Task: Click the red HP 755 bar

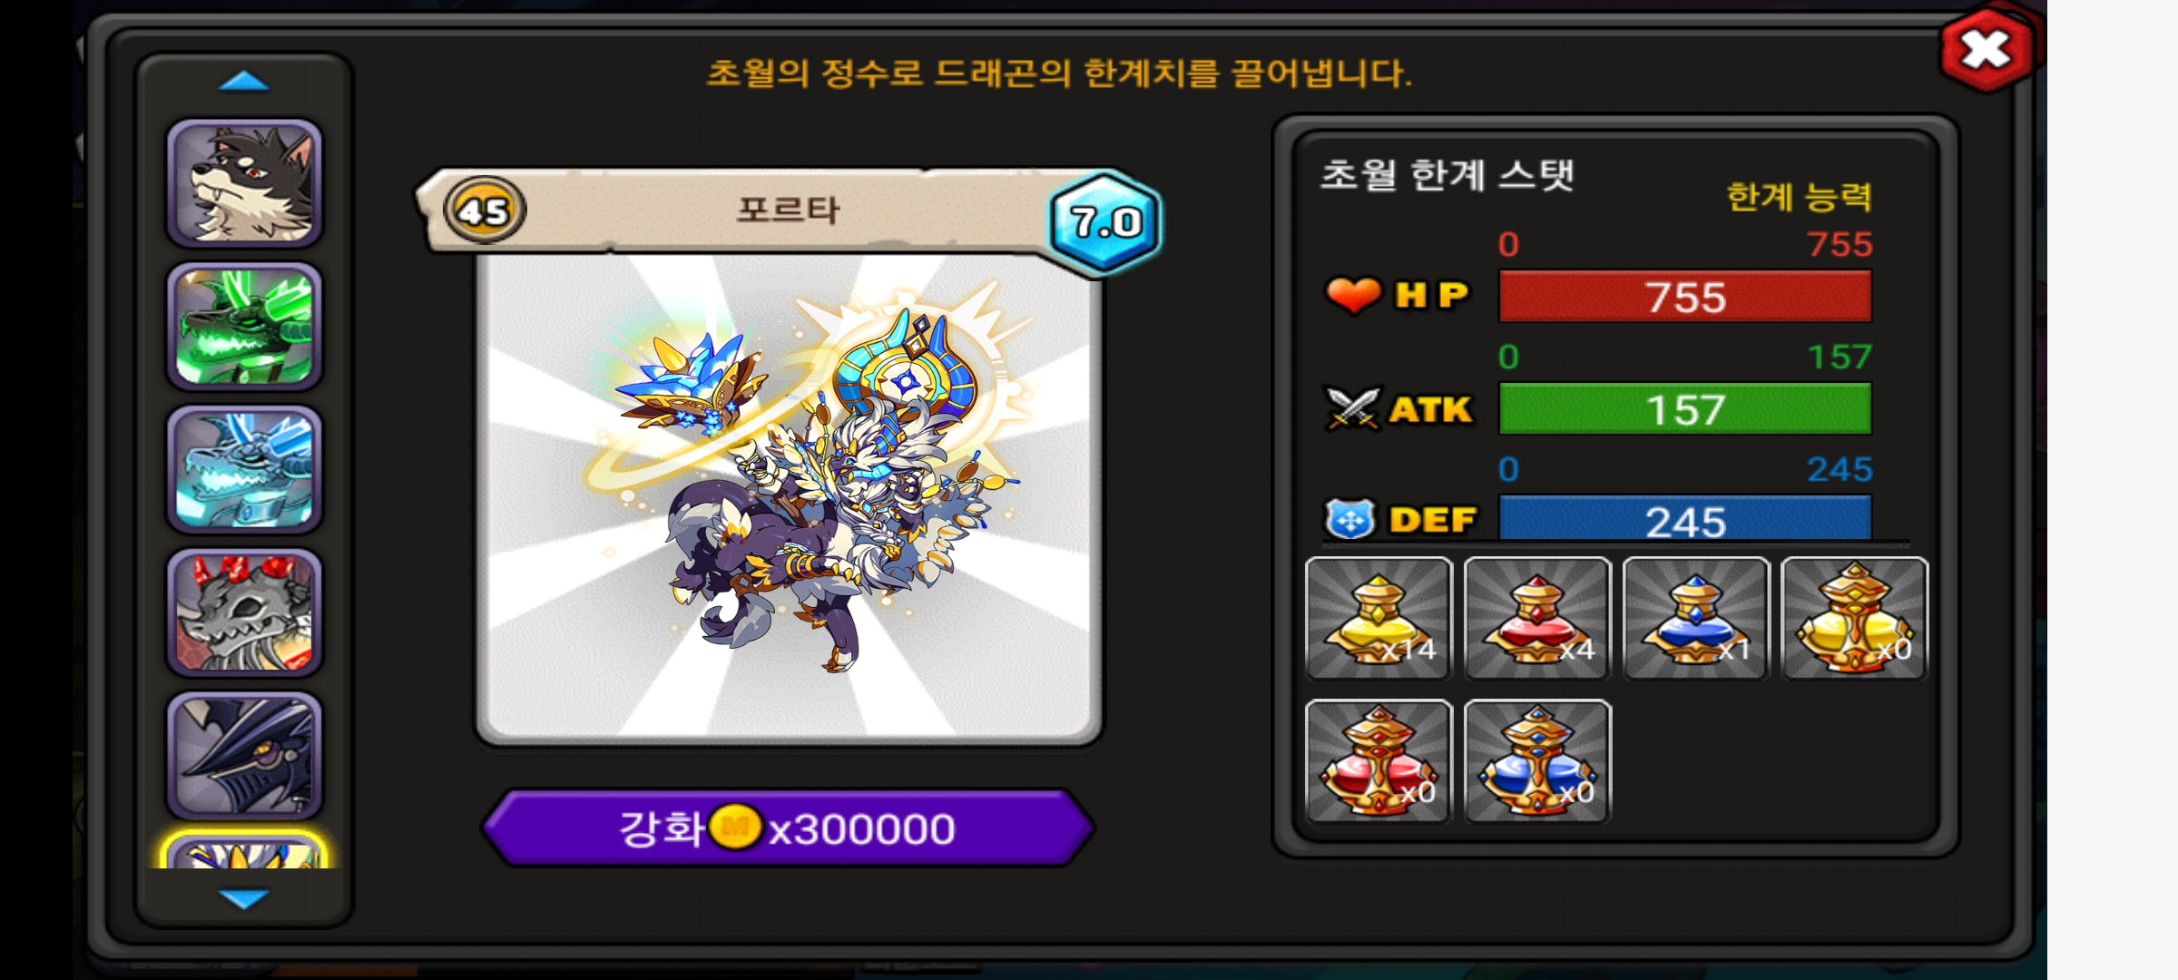Action: 1685,297
